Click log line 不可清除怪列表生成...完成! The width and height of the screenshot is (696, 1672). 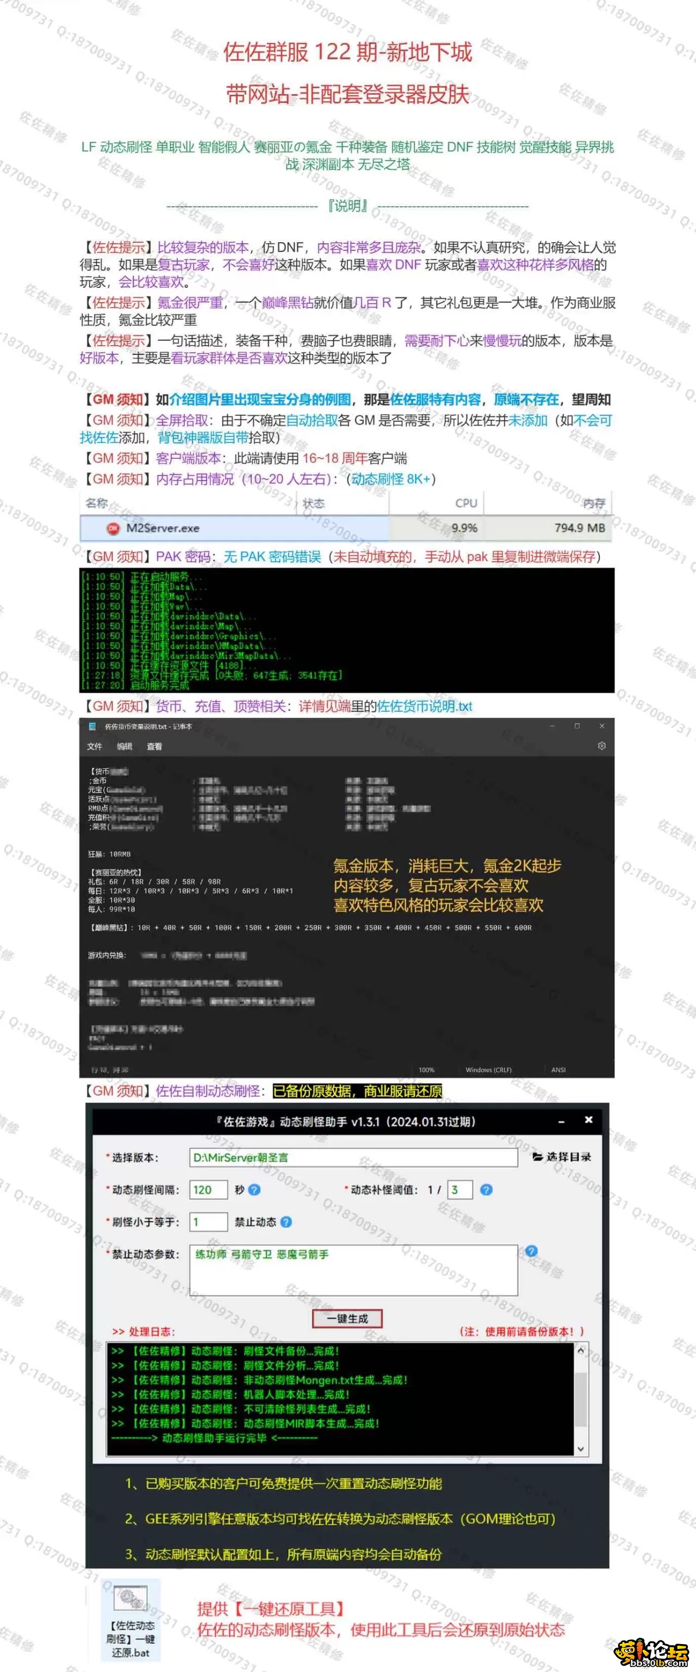click(x=241, y=1409)
